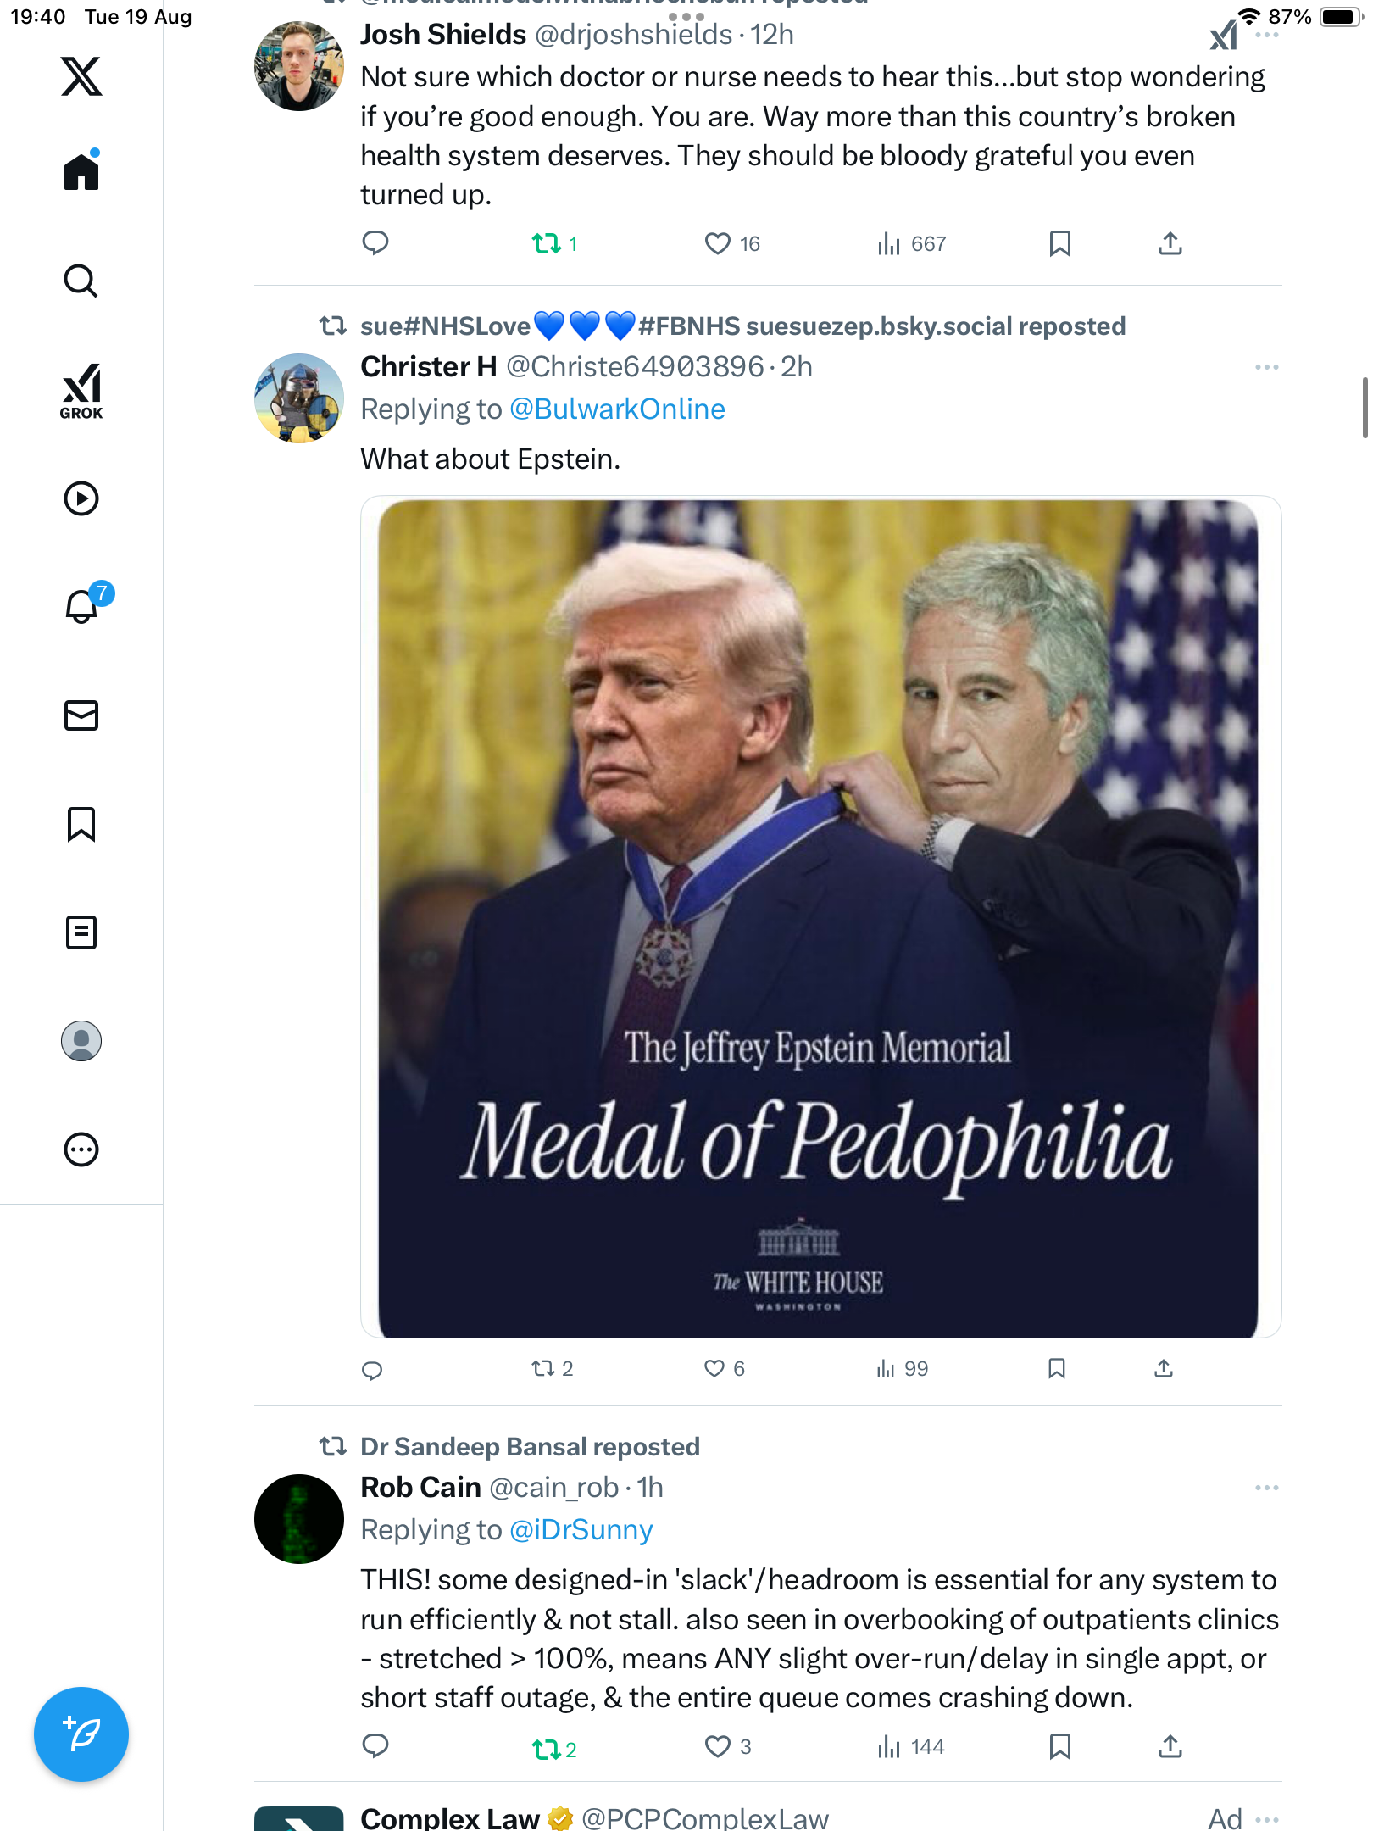Image resolution: width=1373 pixels, height=1831 pixels.
Task: Open the video play tab icon
Action: (x=81, y=498)
